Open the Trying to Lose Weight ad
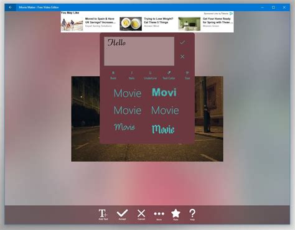Viewport: 295px width, 230px height. point(159,22)
